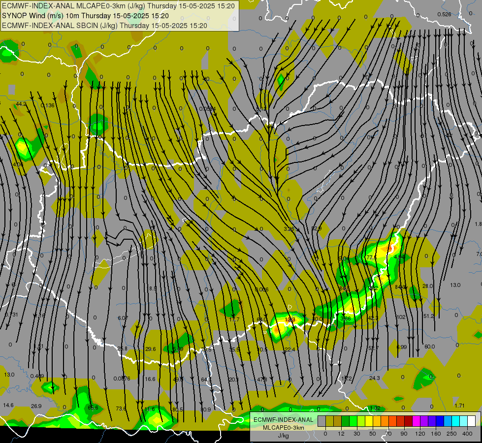The width and height of the screenshot is (482, 443).
Task: Click the '25.8' value on the map
Action: tap(122, 348)
